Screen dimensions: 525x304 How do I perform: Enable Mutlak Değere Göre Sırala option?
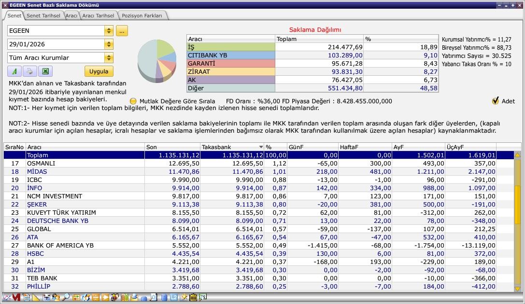[x=133, y=101]
